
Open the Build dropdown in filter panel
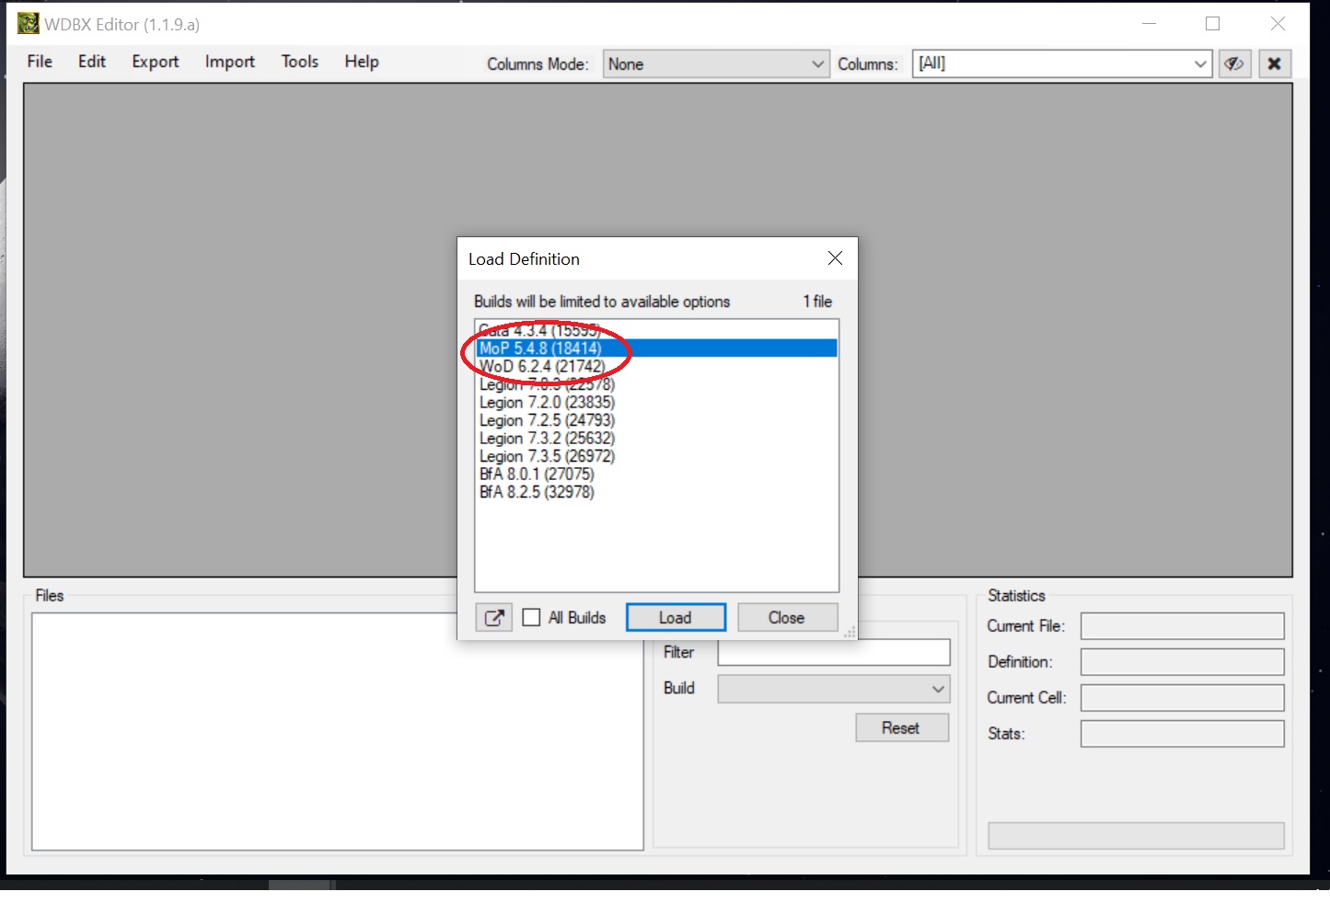pyautogui.click(x=834, y=689)
